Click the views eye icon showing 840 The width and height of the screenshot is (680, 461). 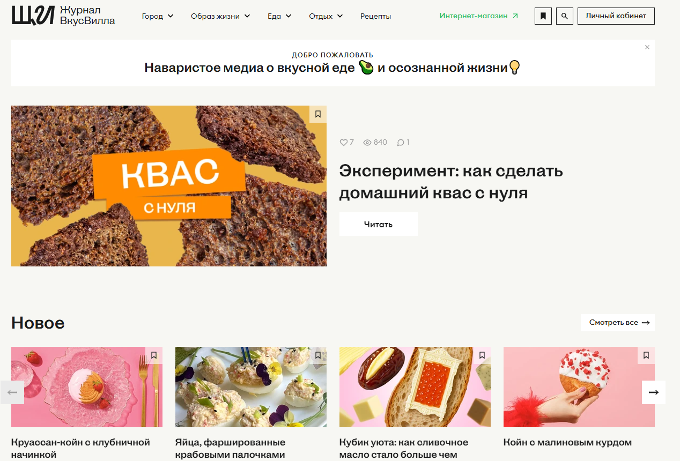click(x=367, y=143)
